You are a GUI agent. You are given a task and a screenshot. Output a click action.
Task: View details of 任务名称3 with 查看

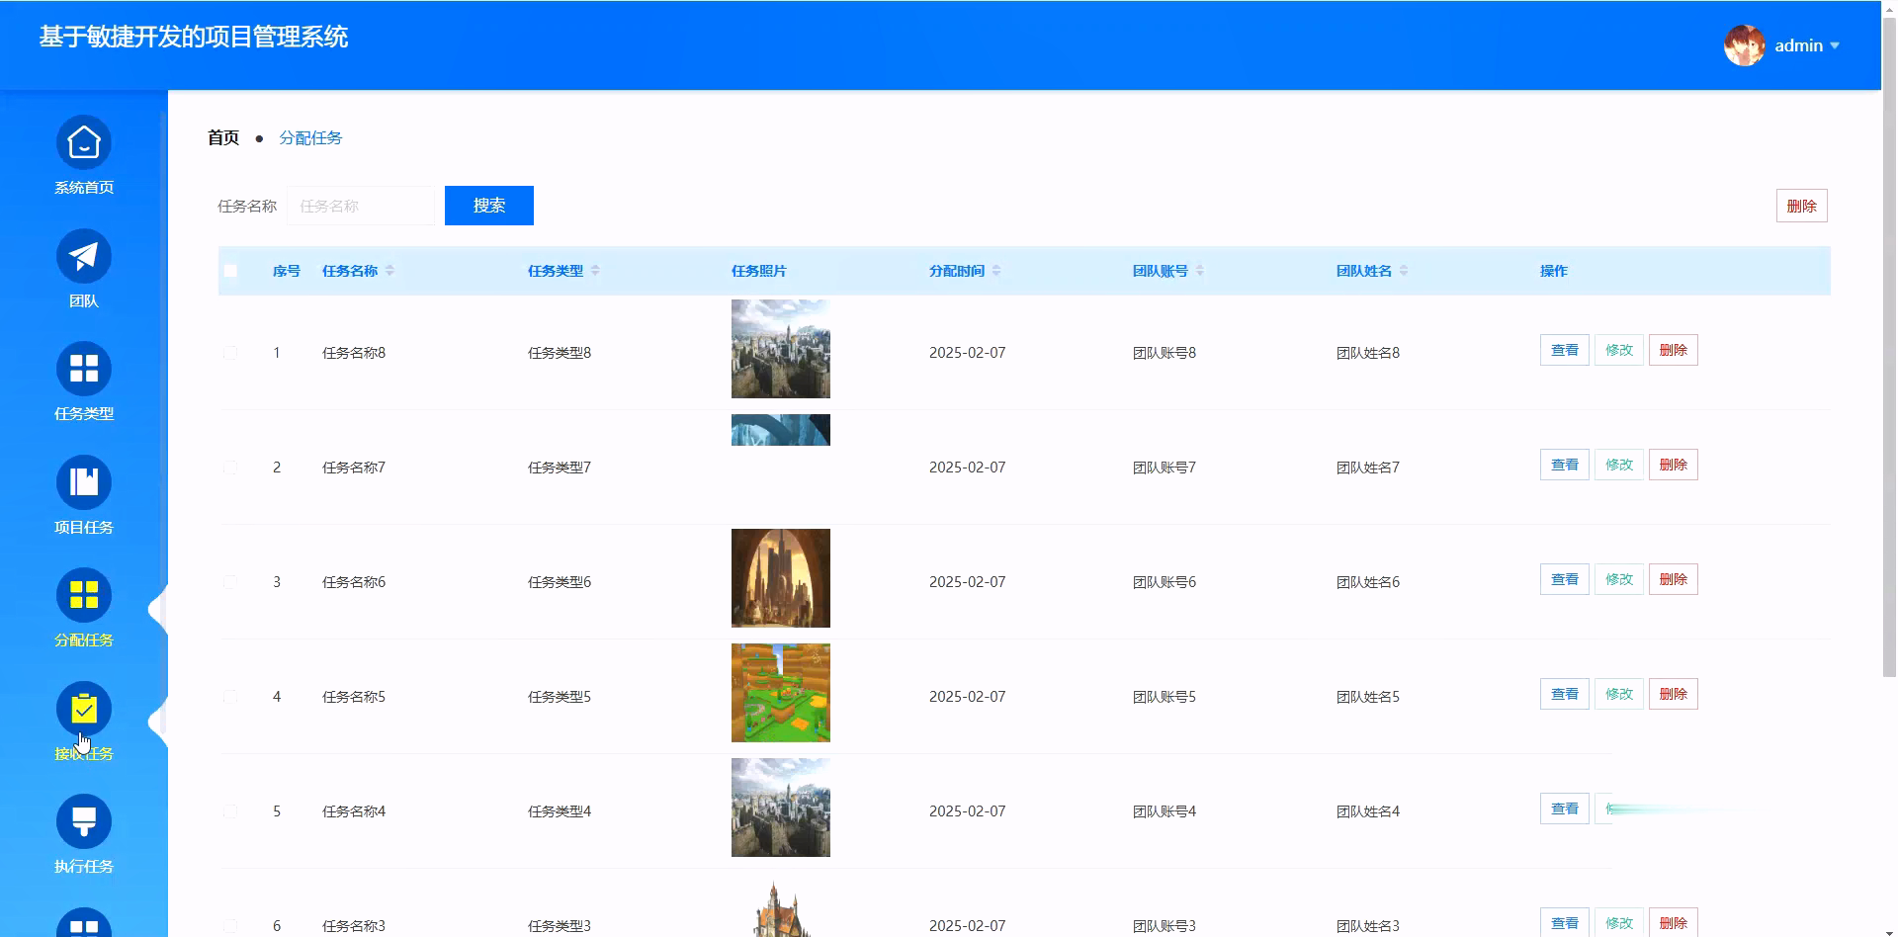click(1565, 922)
